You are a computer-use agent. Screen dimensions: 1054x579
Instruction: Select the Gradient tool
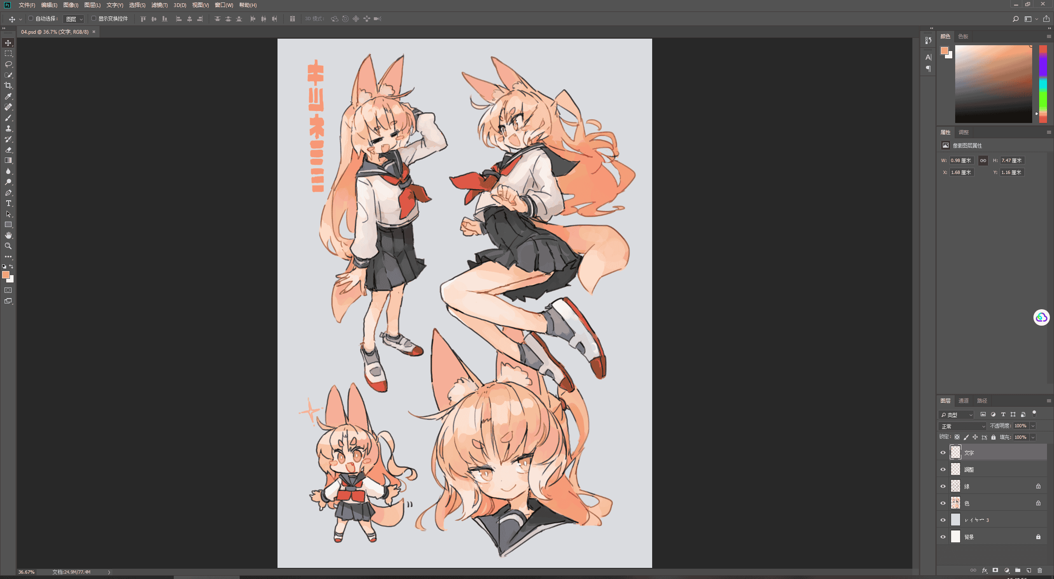pyautogui.click(x=8, y=160)
